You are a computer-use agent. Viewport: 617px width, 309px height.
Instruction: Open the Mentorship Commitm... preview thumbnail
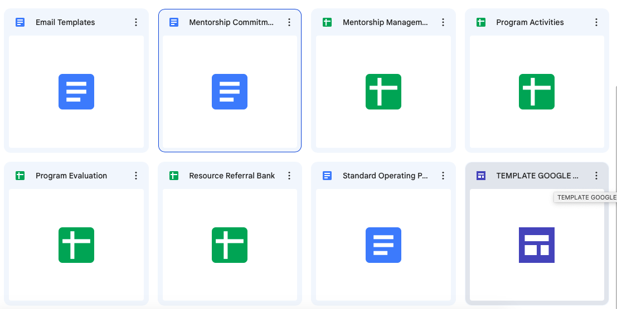[x=230, y=92]
